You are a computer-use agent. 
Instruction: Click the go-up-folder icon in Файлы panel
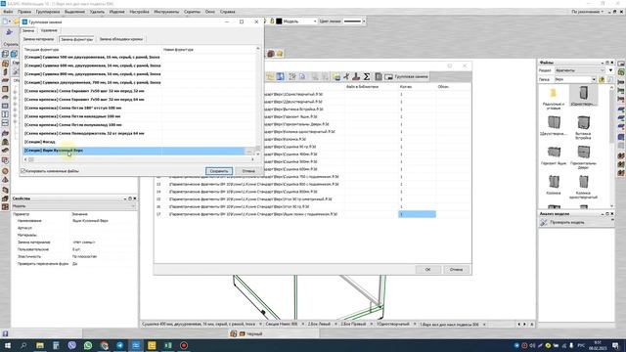(x=602, y=79)
